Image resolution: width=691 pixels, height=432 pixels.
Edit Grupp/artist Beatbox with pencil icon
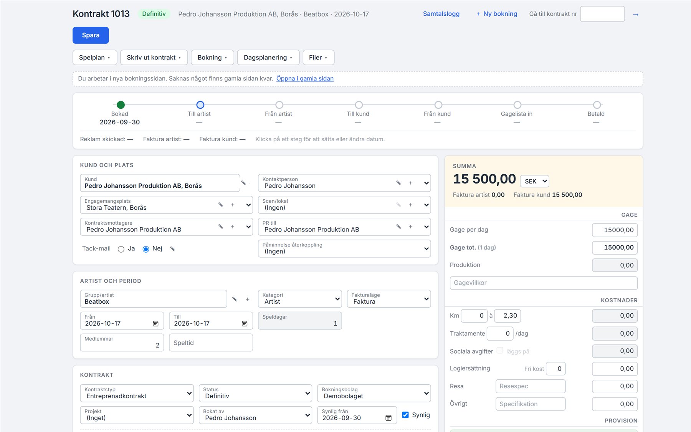[x=235, y=299]
